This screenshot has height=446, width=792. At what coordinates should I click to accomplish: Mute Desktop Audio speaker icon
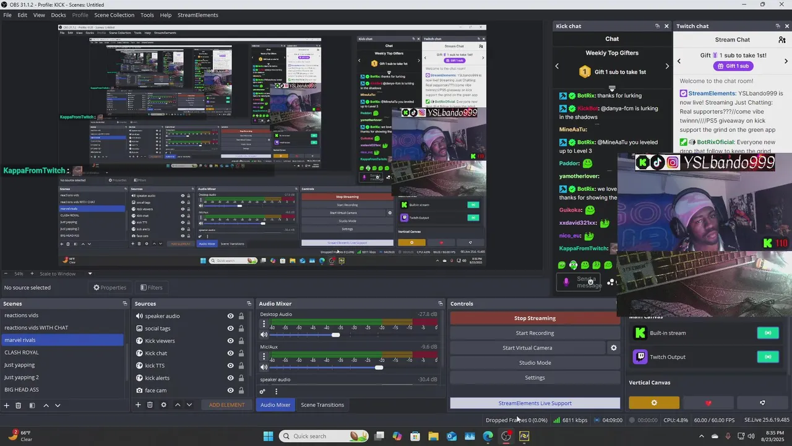[x=264, y=335]
